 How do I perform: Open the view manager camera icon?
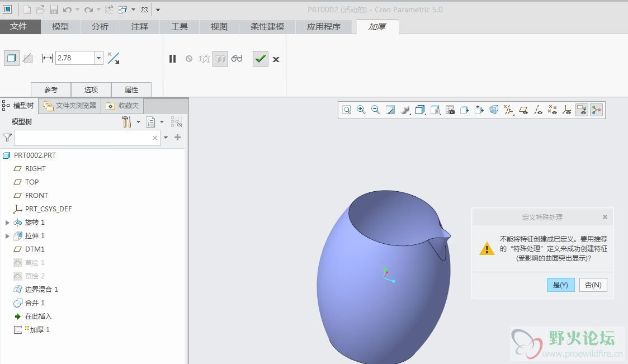[x=450, y=110]
